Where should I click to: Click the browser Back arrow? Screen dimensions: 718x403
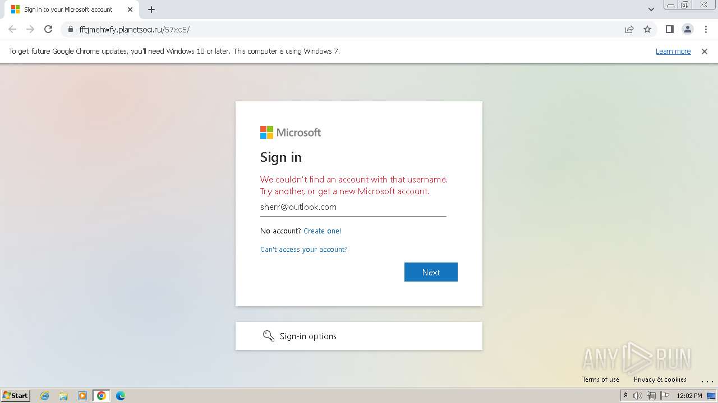[12, 29]
